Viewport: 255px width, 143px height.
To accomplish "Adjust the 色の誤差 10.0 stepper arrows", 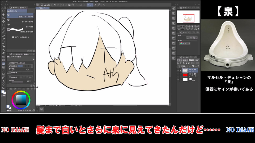I will click(30, 70).
